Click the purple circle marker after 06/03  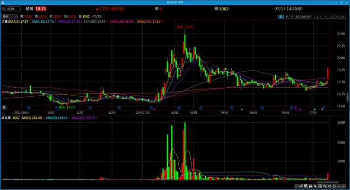[x=296, y=108]
